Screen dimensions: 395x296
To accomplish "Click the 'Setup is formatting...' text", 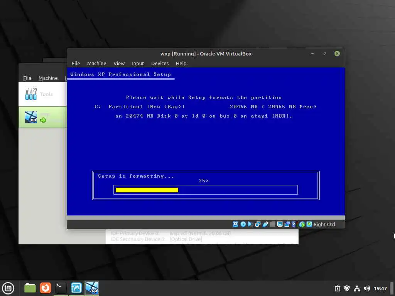I will click(136, 176).
